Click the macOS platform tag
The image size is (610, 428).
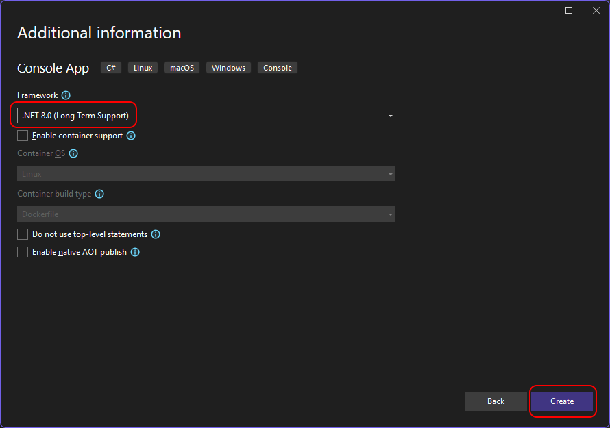point(182,68)
